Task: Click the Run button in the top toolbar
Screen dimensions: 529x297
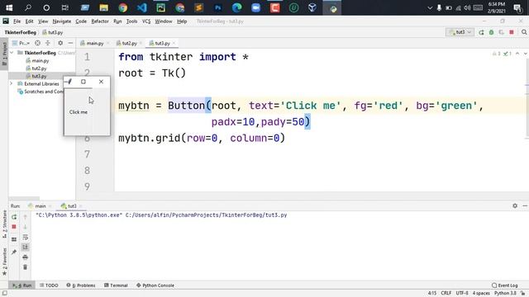Action: pyautogui.click(x=481, y=32)
